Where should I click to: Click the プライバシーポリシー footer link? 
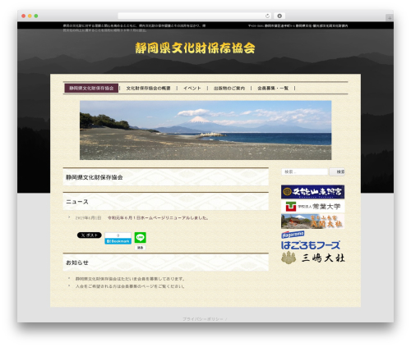tap(203, 319)
